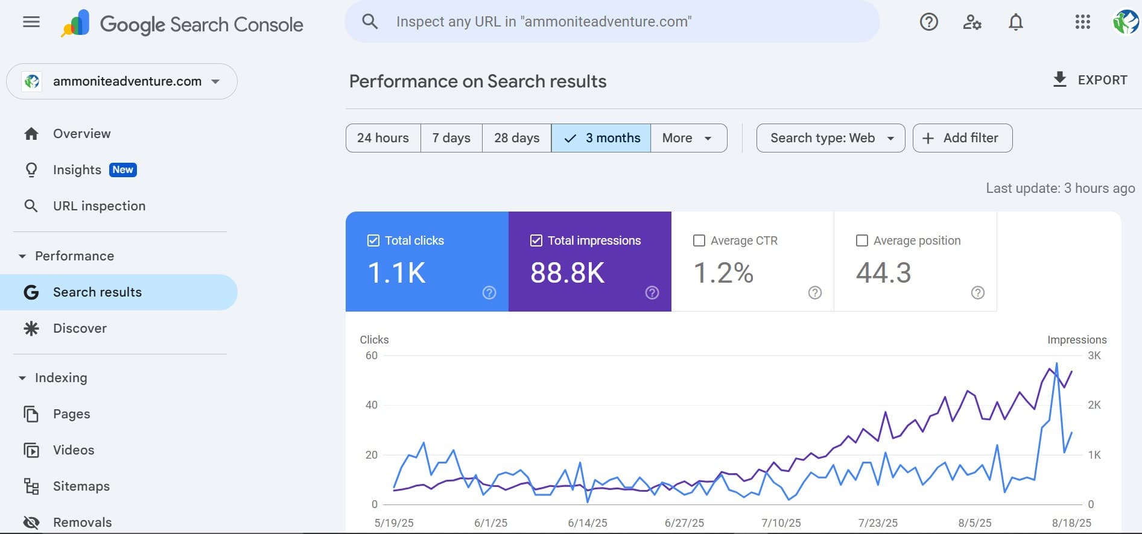Select the 28 days date range
Viewport: 1142px width, 534px height.
pos(516,138)
